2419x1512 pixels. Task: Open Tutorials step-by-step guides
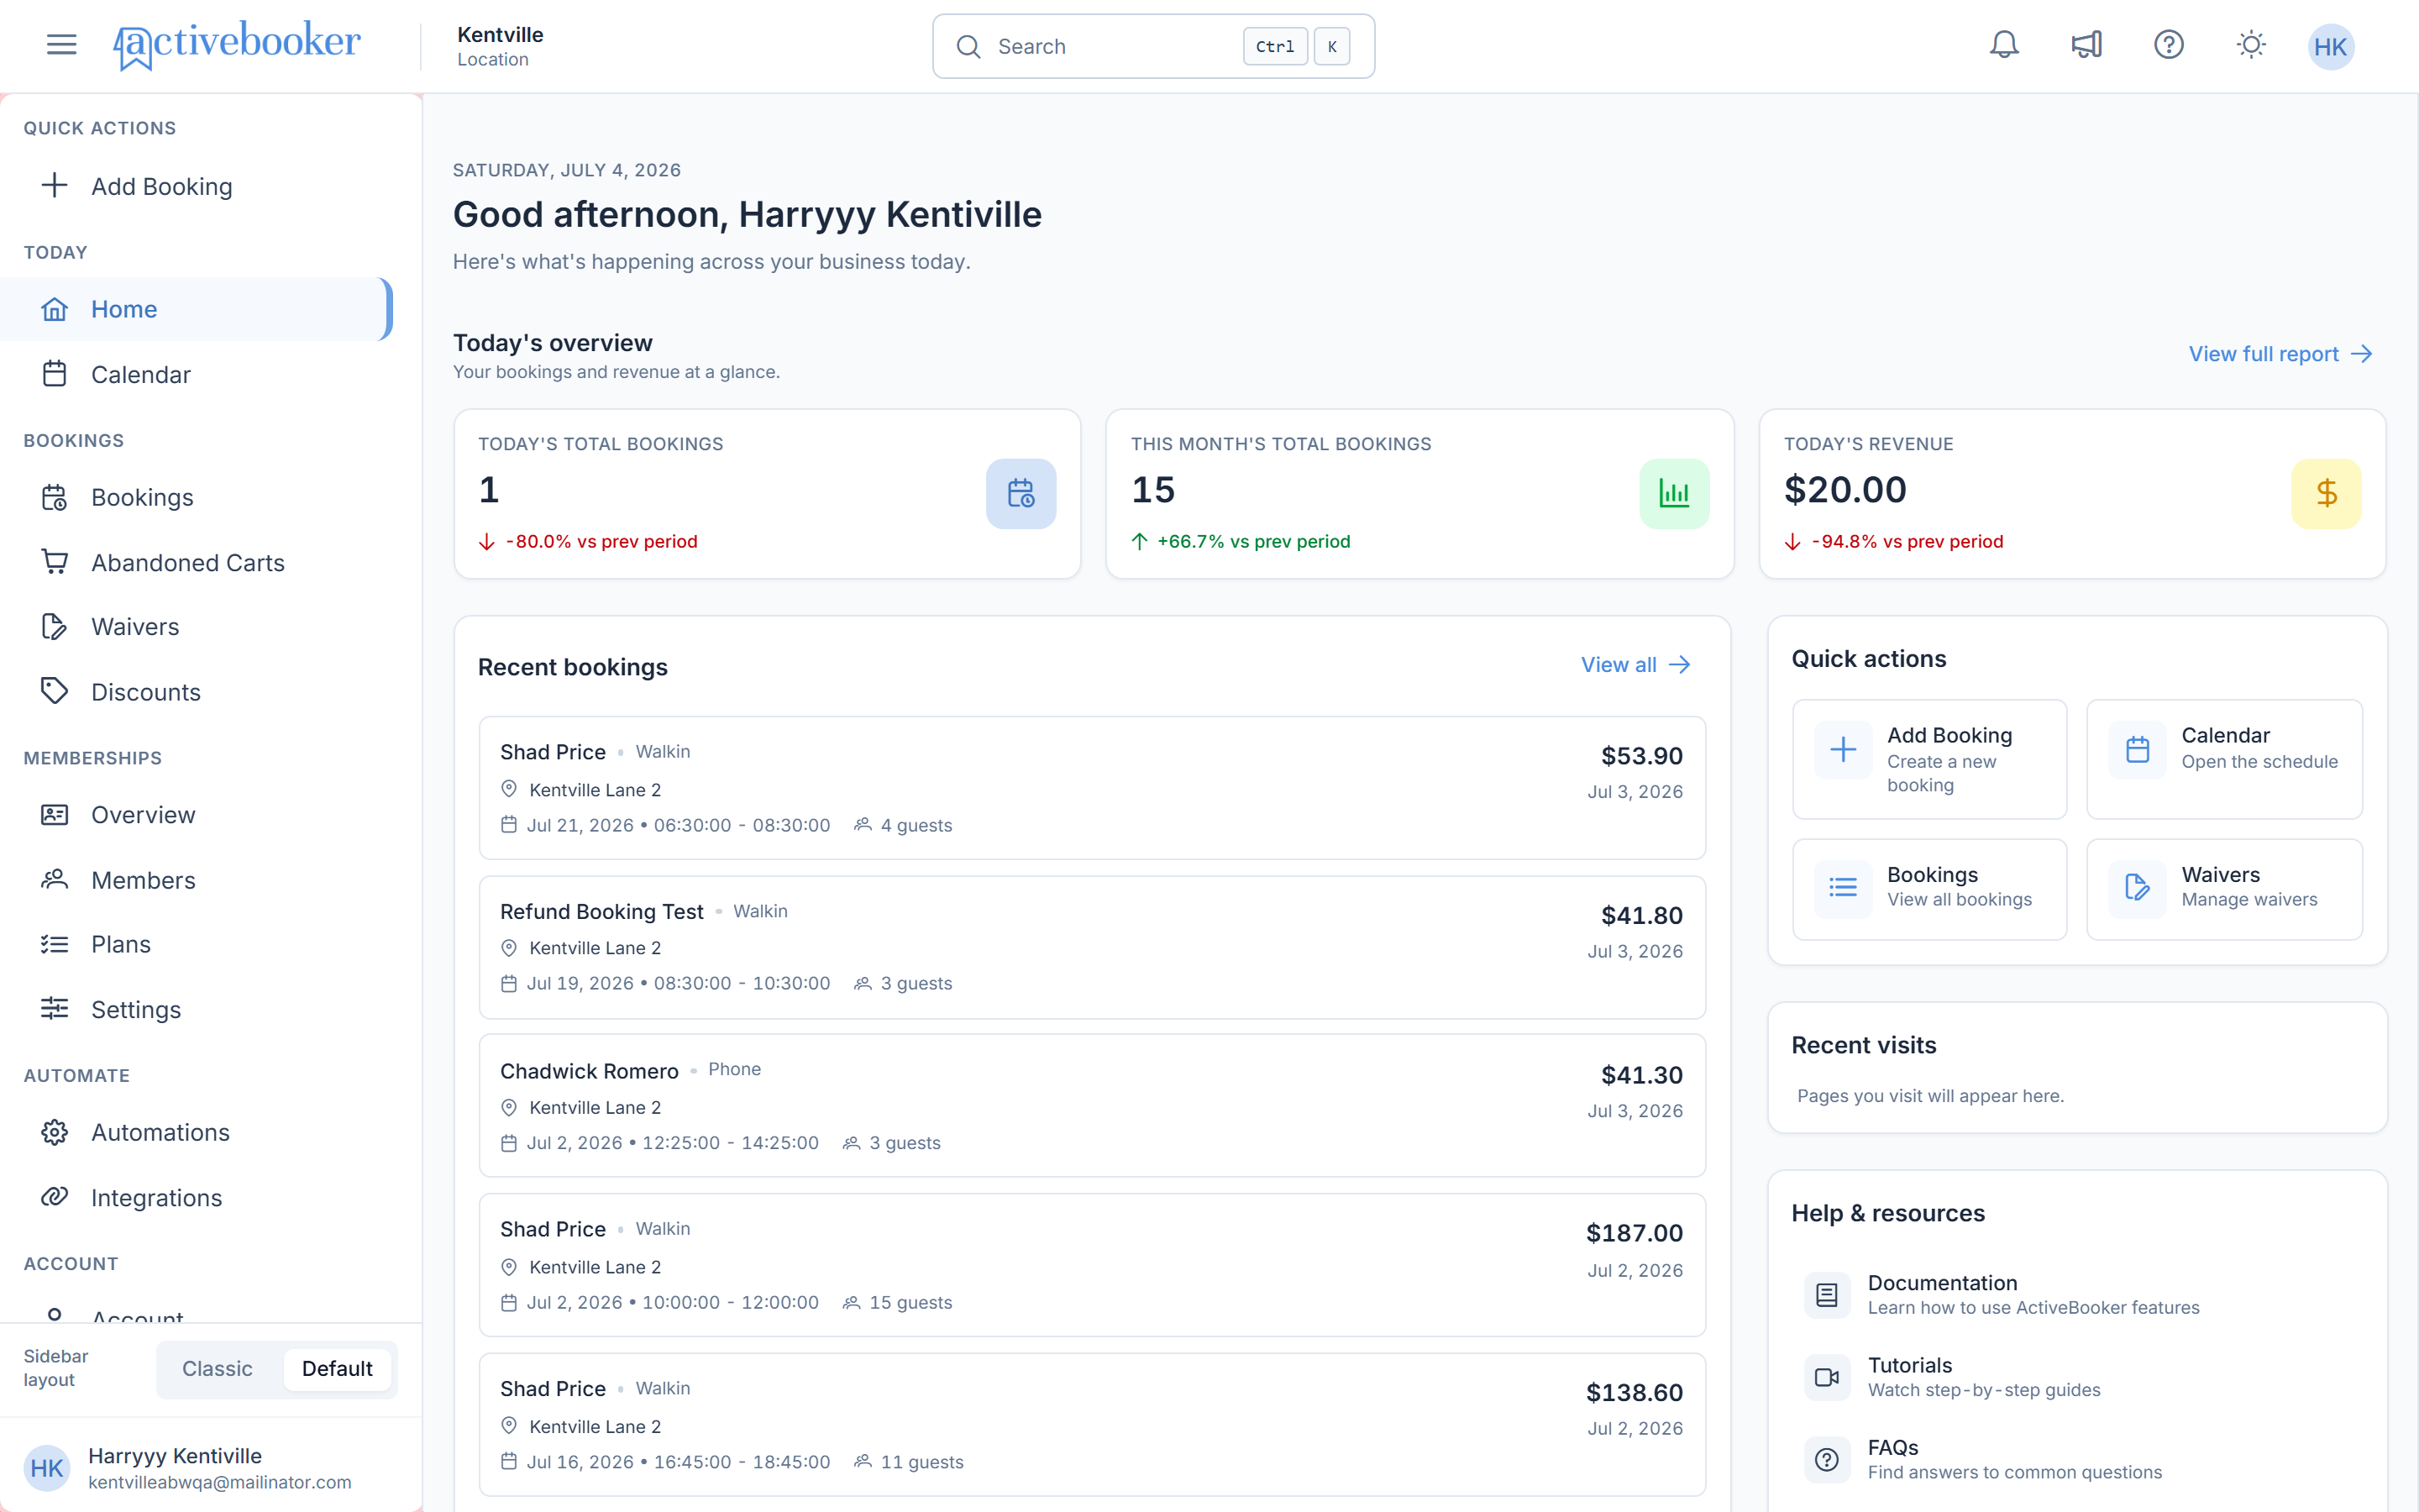(2079, 1377)
